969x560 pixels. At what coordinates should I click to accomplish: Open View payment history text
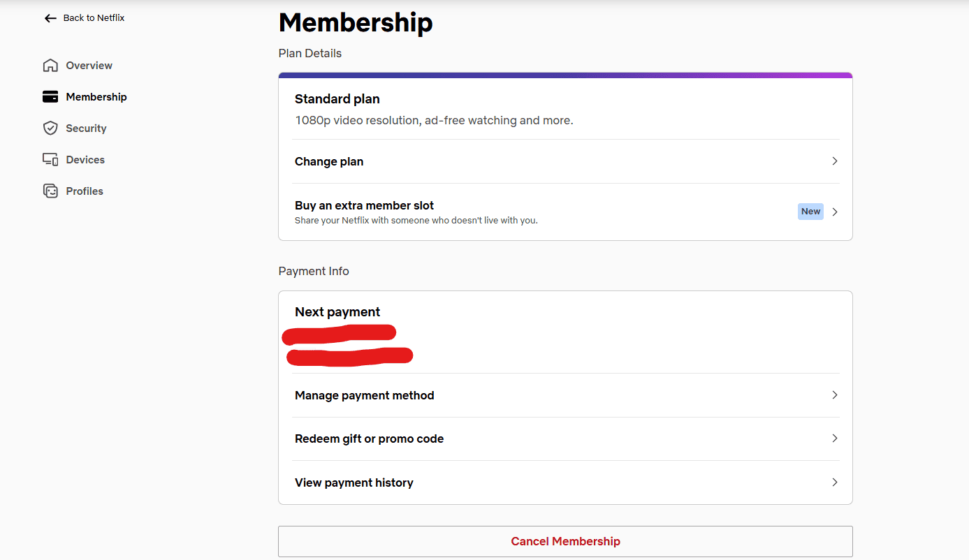tap(354, 482)
